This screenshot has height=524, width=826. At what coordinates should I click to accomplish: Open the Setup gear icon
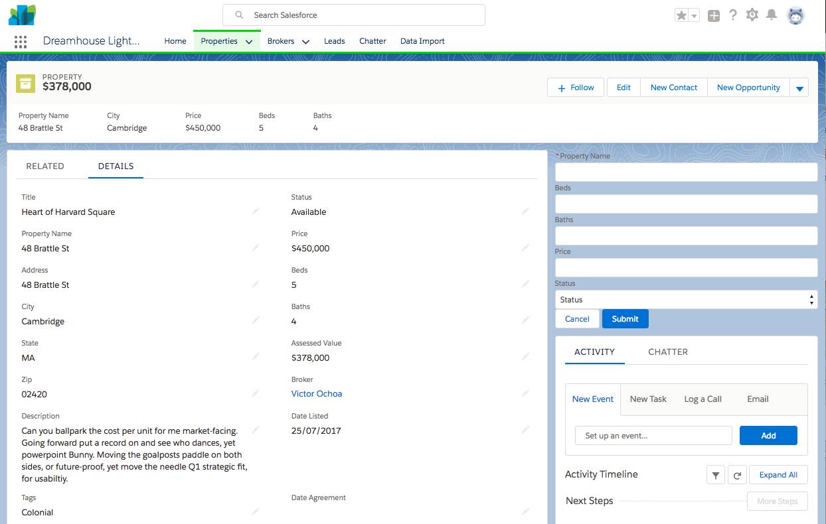click(752, 15)
